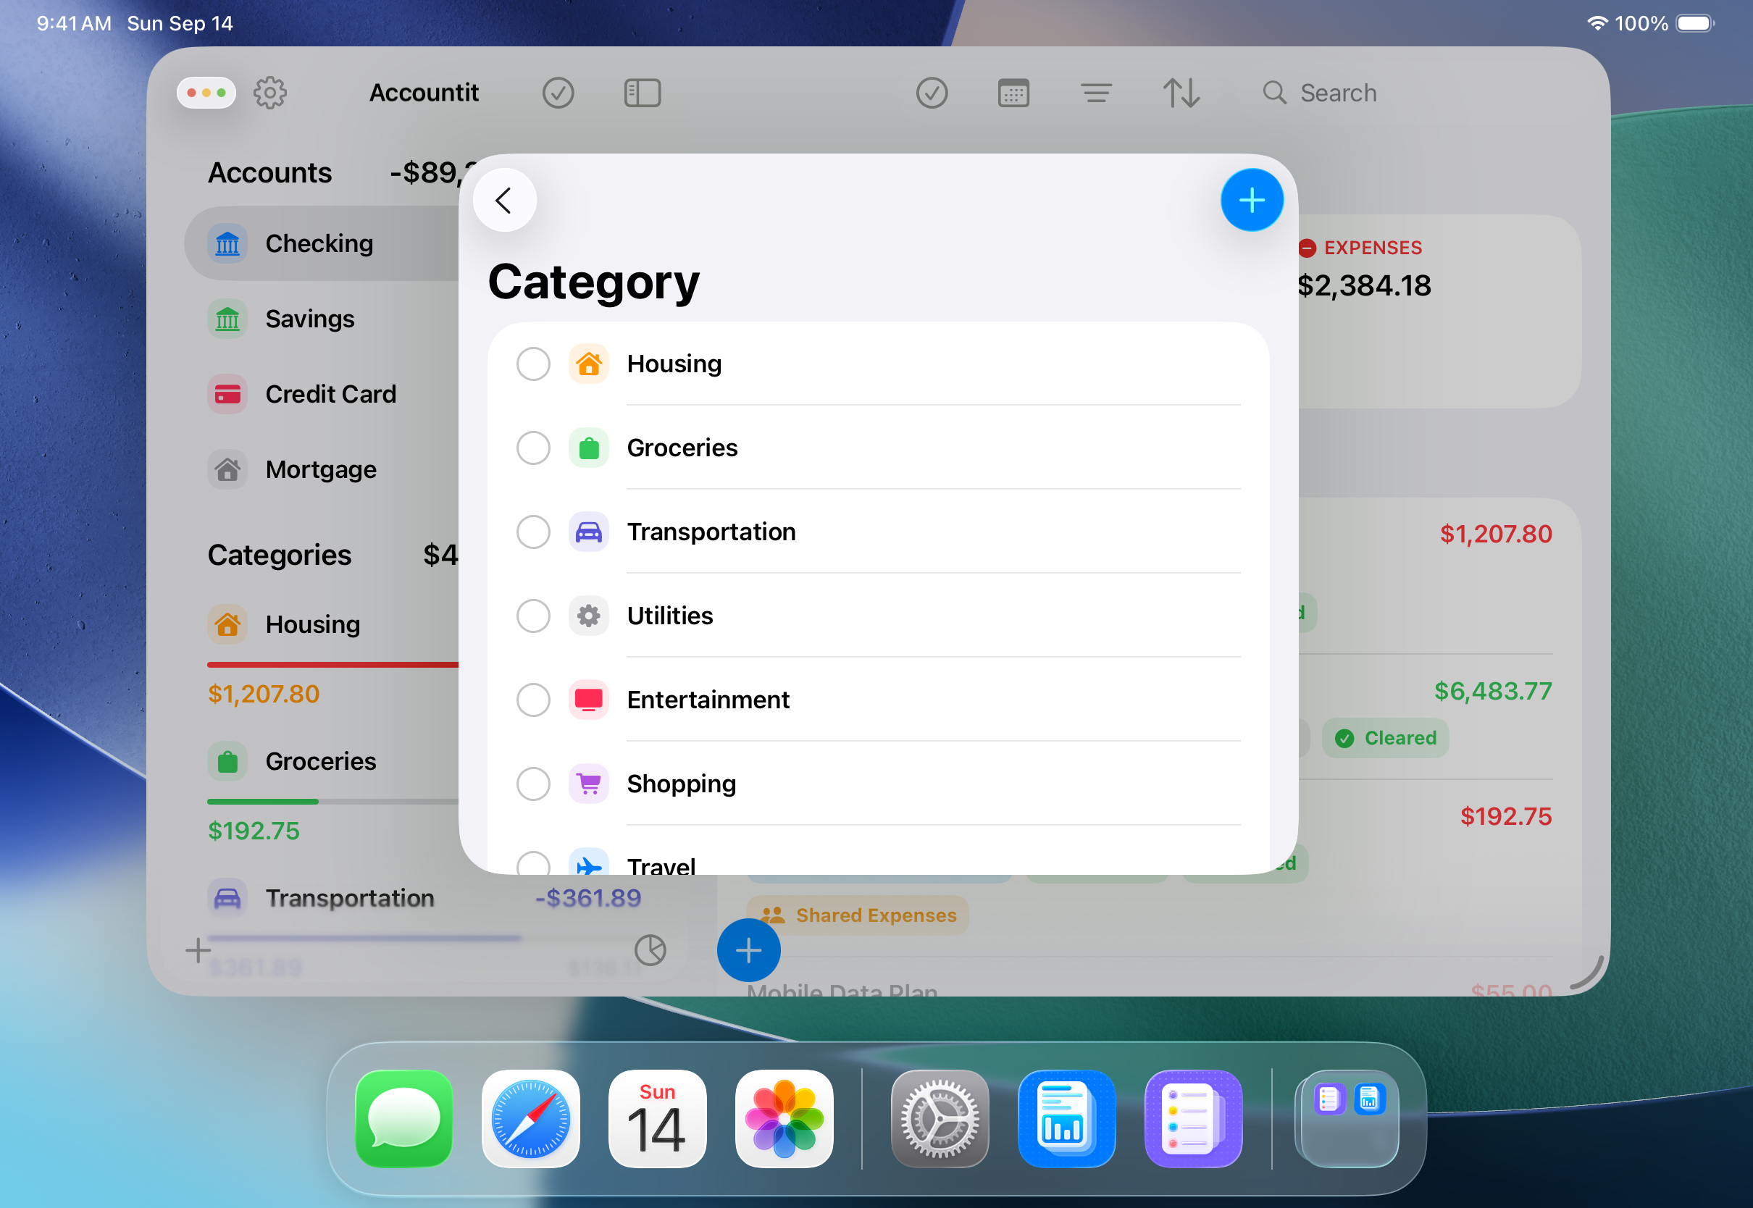Select the Shopping radio button

pyautogui.click(x=533, y=784)
